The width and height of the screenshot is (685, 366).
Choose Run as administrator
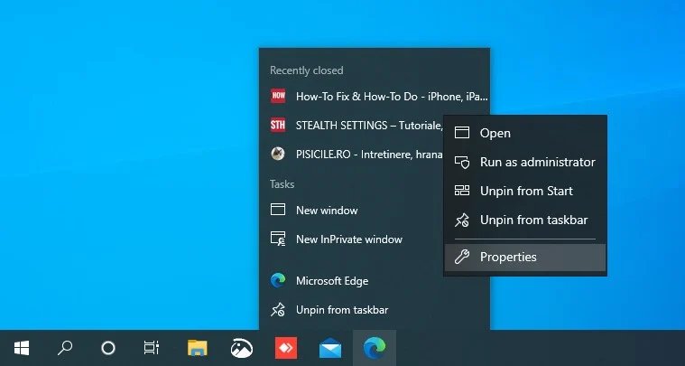click(537, 163)
